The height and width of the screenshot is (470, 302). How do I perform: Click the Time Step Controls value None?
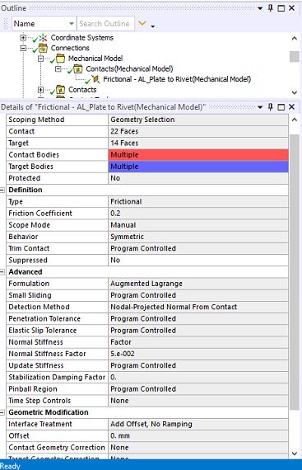198,401
